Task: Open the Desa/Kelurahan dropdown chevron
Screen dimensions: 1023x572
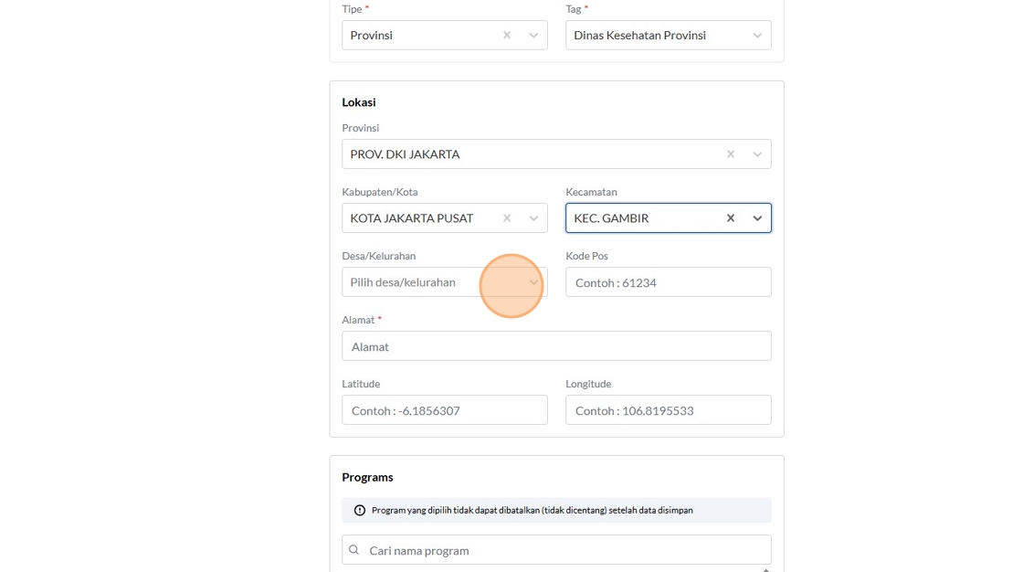Action: click(533, 282)
